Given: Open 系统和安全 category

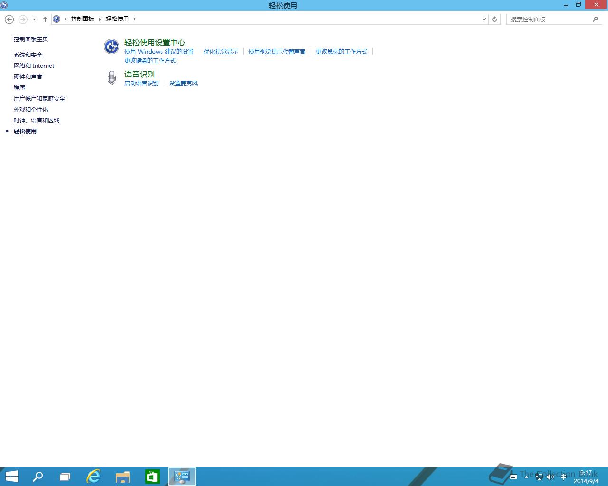Looking at the screenshot, I should [28, 55].
